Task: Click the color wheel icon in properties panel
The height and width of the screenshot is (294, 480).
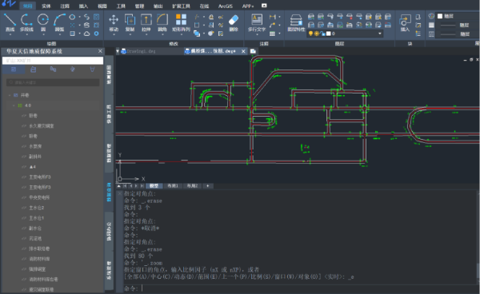Action: (431, 16)
